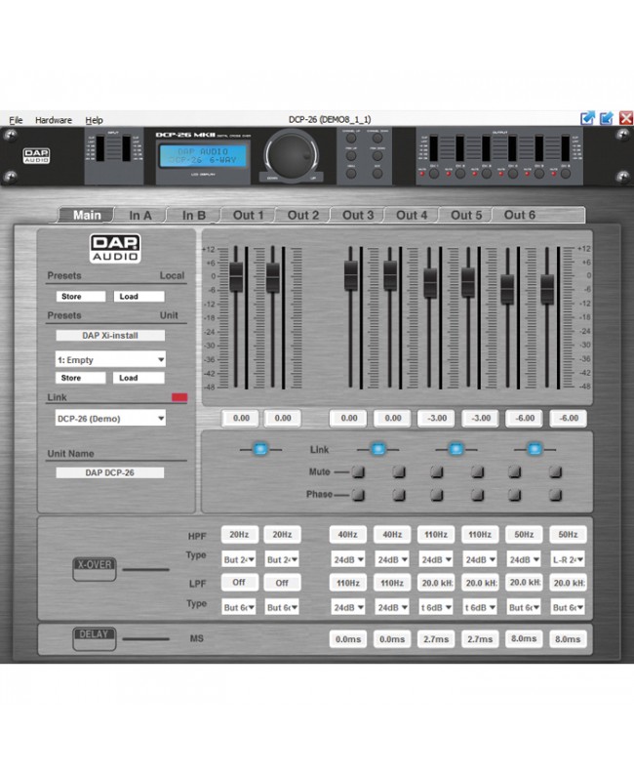Invert phase on output channel 3
The image size is (634, 775).
click(x=437, y=495)
